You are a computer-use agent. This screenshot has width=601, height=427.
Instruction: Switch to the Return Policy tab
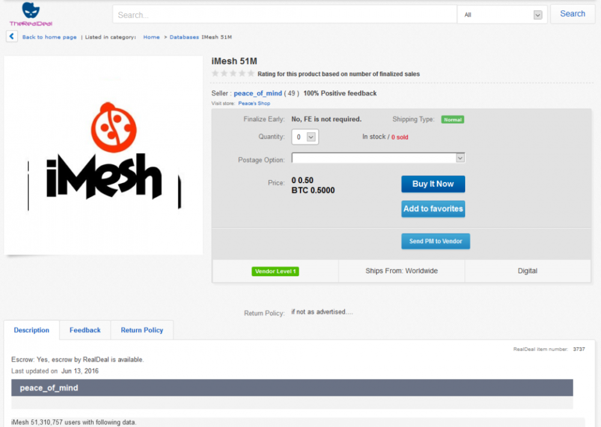click(x=142, y=330)
